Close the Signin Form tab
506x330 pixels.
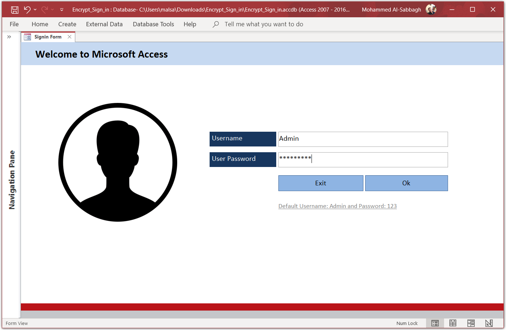(x=70, y=37)
